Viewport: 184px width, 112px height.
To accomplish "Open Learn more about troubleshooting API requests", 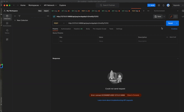I will click(115, 100).
